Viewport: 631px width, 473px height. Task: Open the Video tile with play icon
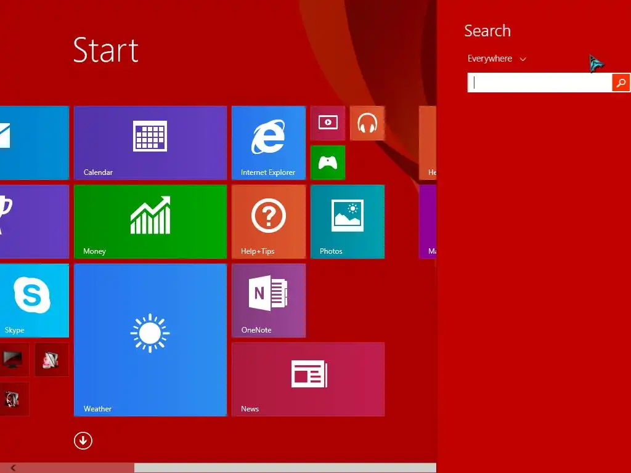pos(328,123)
